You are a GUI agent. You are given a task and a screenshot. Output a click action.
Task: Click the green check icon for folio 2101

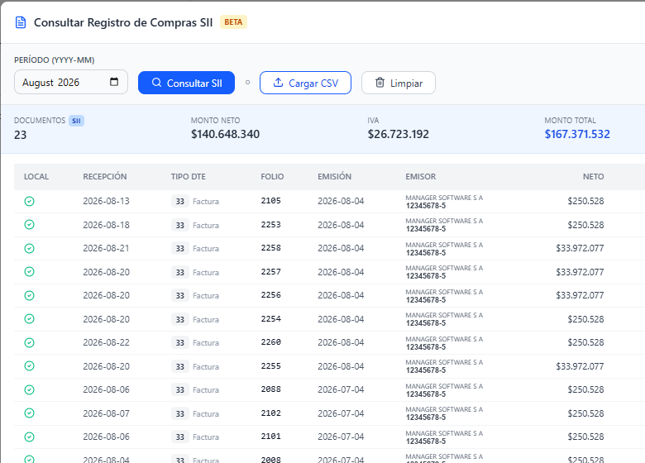(x=29, y=437)
